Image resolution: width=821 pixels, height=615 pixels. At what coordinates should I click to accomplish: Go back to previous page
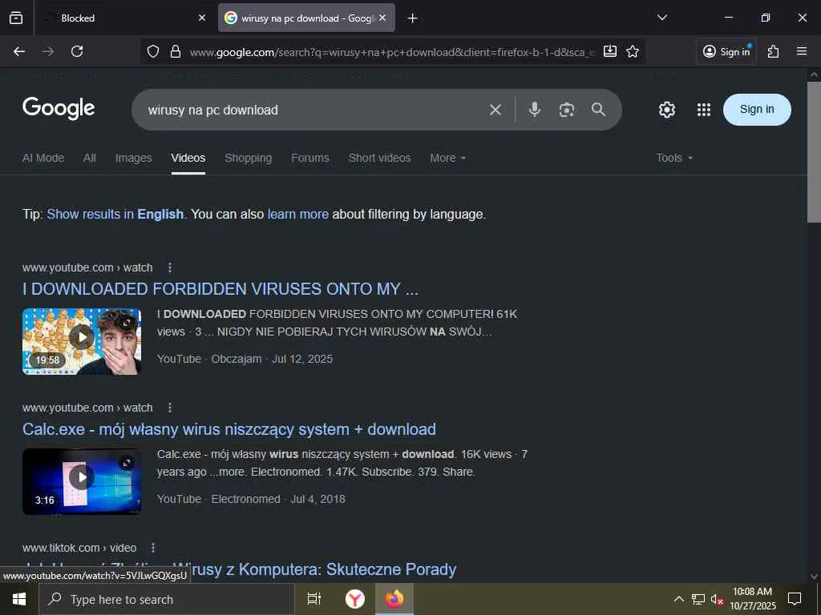tap(19, 51)
